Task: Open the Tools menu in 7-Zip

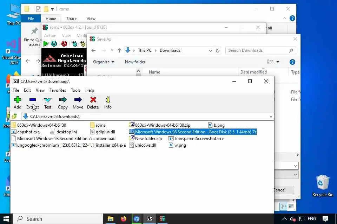Action: pyautogui.click(x=76, y=90)
